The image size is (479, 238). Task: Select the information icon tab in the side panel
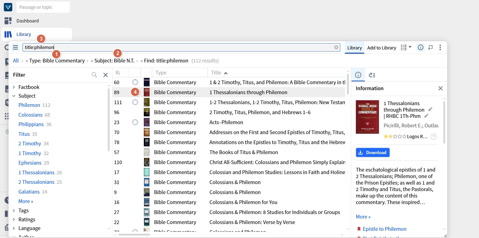(x=358, y=75)
